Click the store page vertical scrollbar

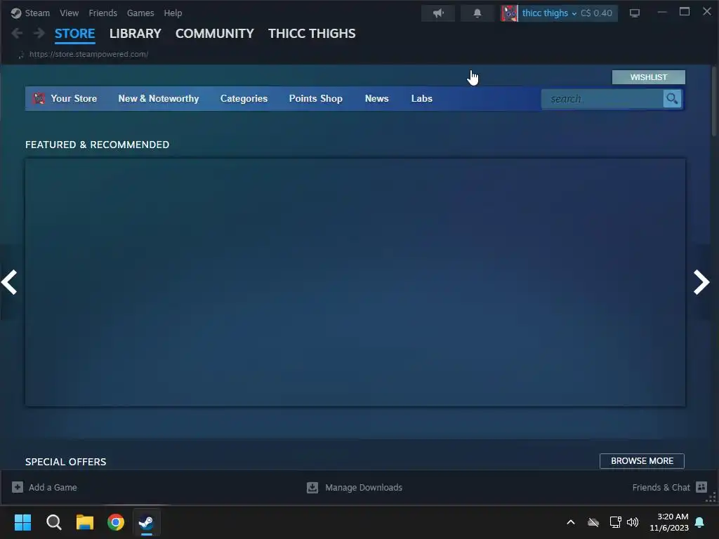click(x=714, y=101)
